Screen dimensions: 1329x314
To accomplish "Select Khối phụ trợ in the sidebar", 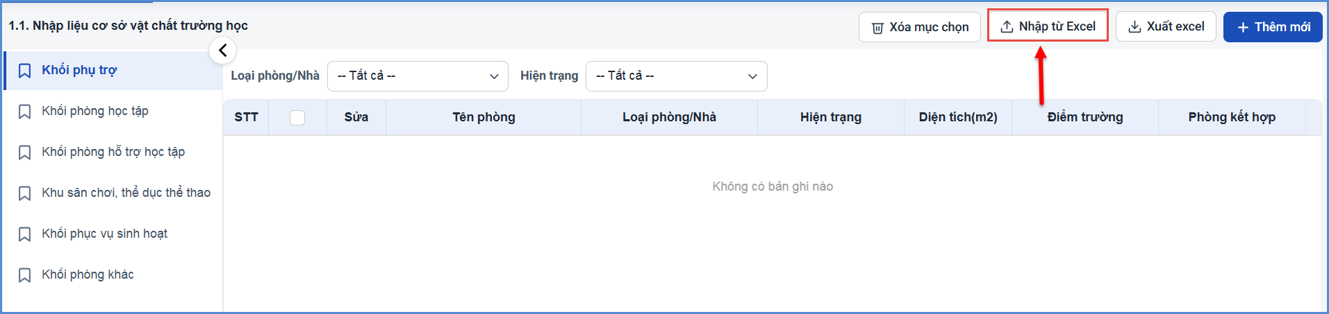I will [x=113, y=70].
